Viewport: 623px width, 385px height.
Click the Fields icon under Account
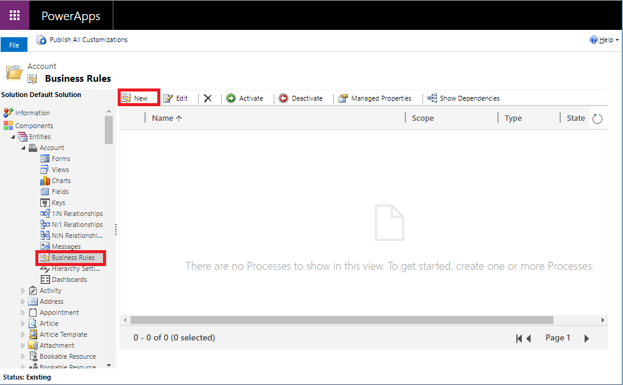pyautogui.click(x=45, y=192)
